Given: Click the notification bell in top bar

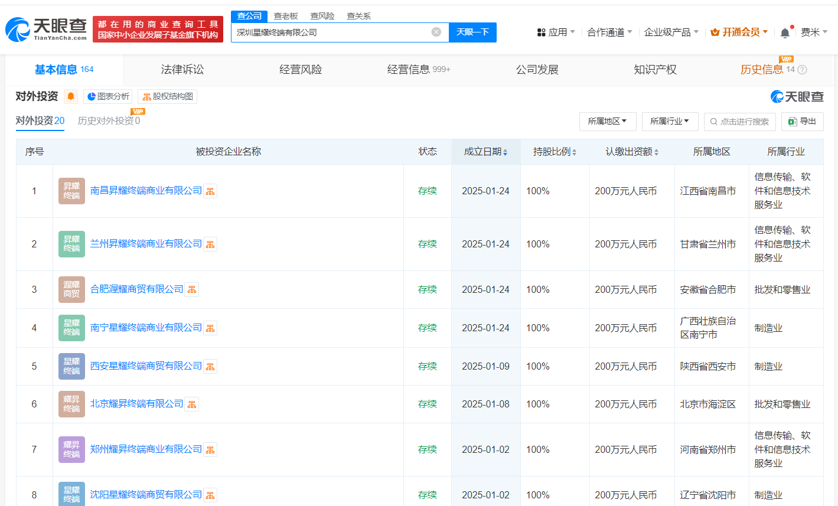Looking at the screenshot, I should pos(785,32).
